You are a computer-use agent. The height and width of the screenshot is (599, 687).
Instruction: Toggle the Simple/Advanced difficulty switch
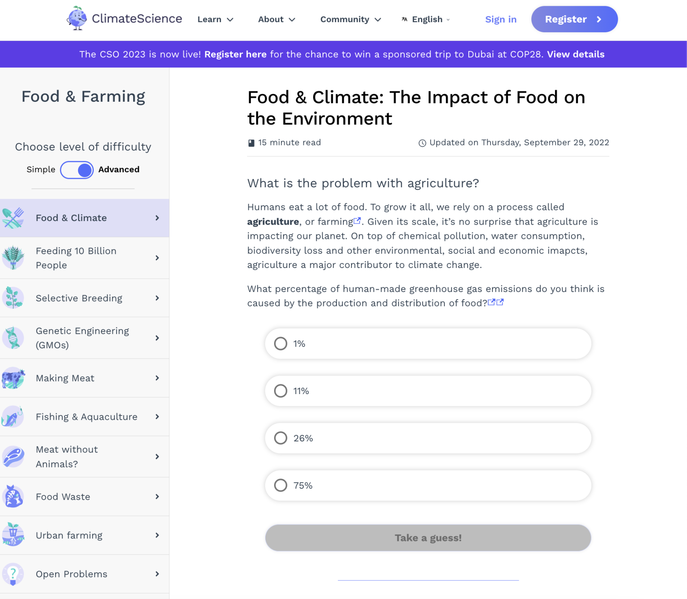[x=77, y=170]
